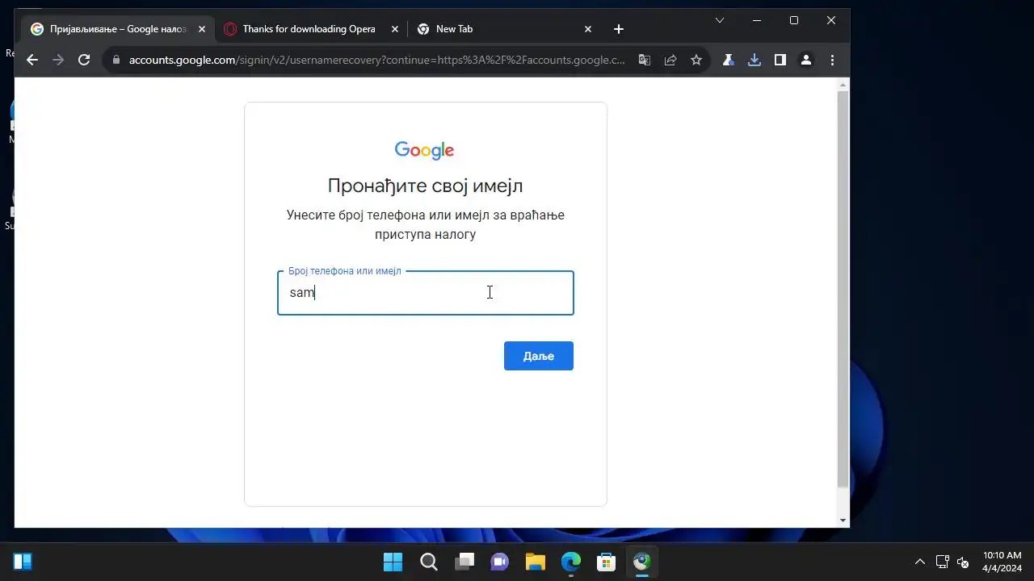1034x581 pixels.
Task: Share this page icon in address bar
Action: click(670, 60)
